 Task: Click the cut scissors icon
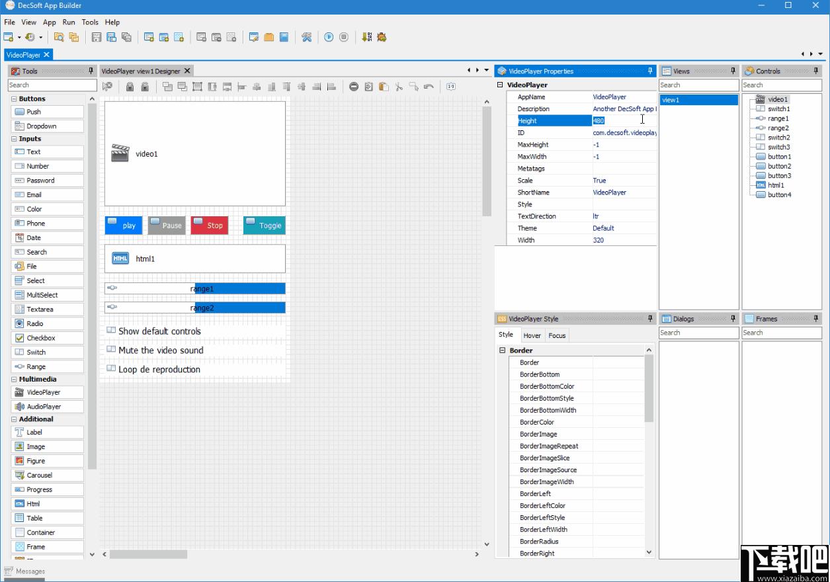coord(399,86)
